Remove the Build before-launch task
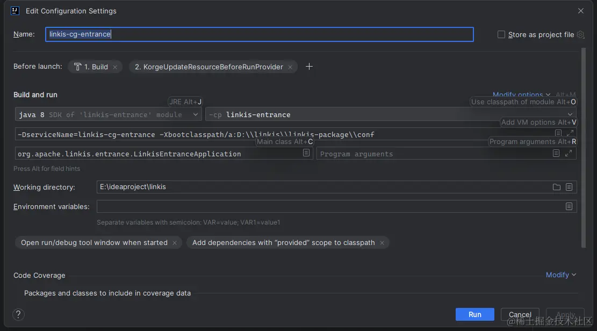This screenshot has height=331, width=597. tap(115, 67)
